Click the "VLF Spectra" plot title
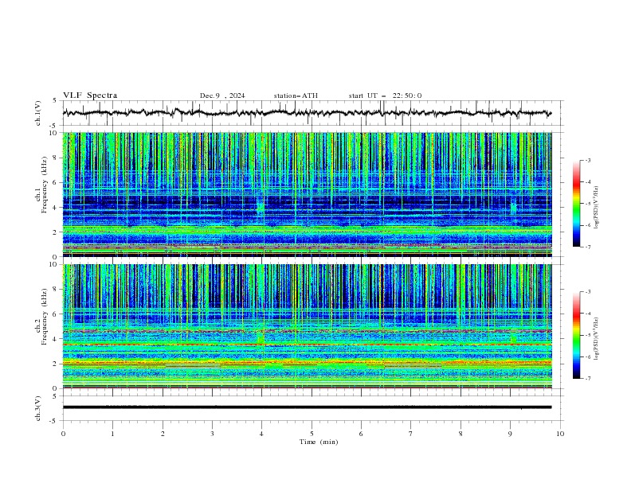This screenshot has height=487, width=631. (90, 95)
